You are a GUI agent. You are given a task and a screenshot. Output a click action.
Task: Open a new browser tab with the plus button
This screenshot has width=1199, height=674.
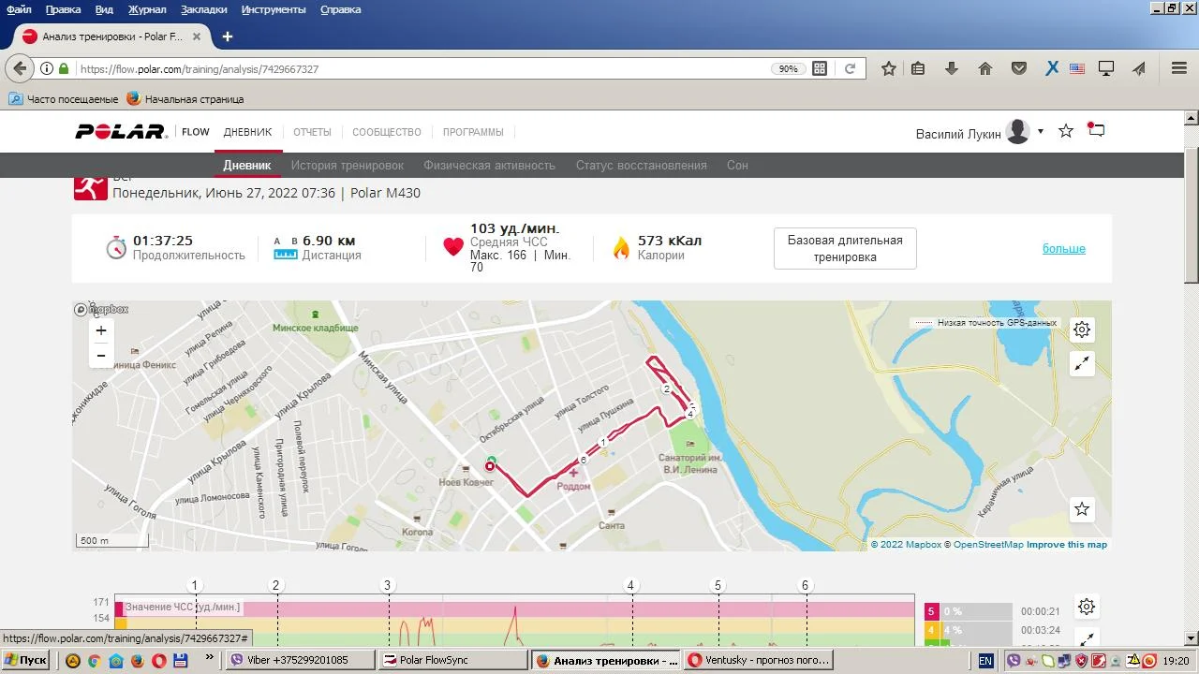(227, 37)
